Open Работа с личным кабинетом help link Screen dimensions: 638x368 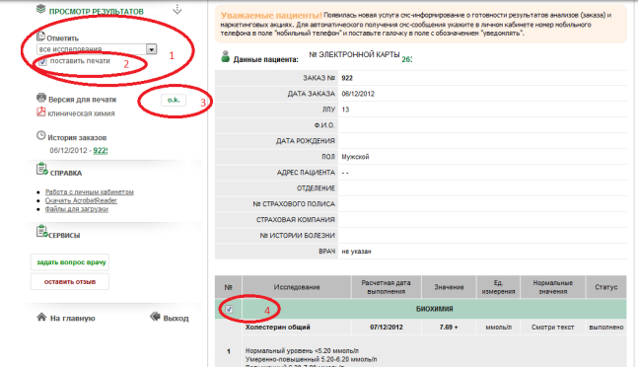click(90, 192)
